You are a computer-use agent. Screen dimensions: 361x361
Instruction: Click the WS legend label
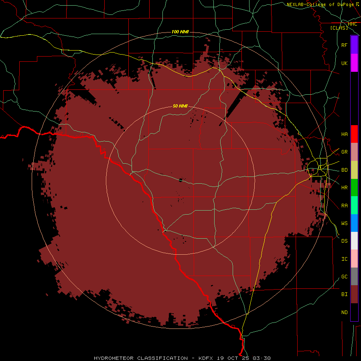(x=344, y=223)
